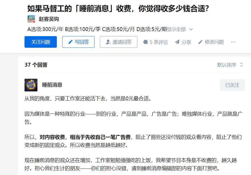Viewport: 251px width, 175px height.
Task: Click the paragraph starting 现在睡前消息的观众还在增加
Action: click(x=131, y=164)
